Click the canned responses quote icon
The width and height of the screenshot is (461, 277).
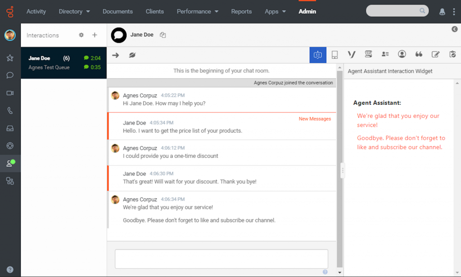pos(419,54)
